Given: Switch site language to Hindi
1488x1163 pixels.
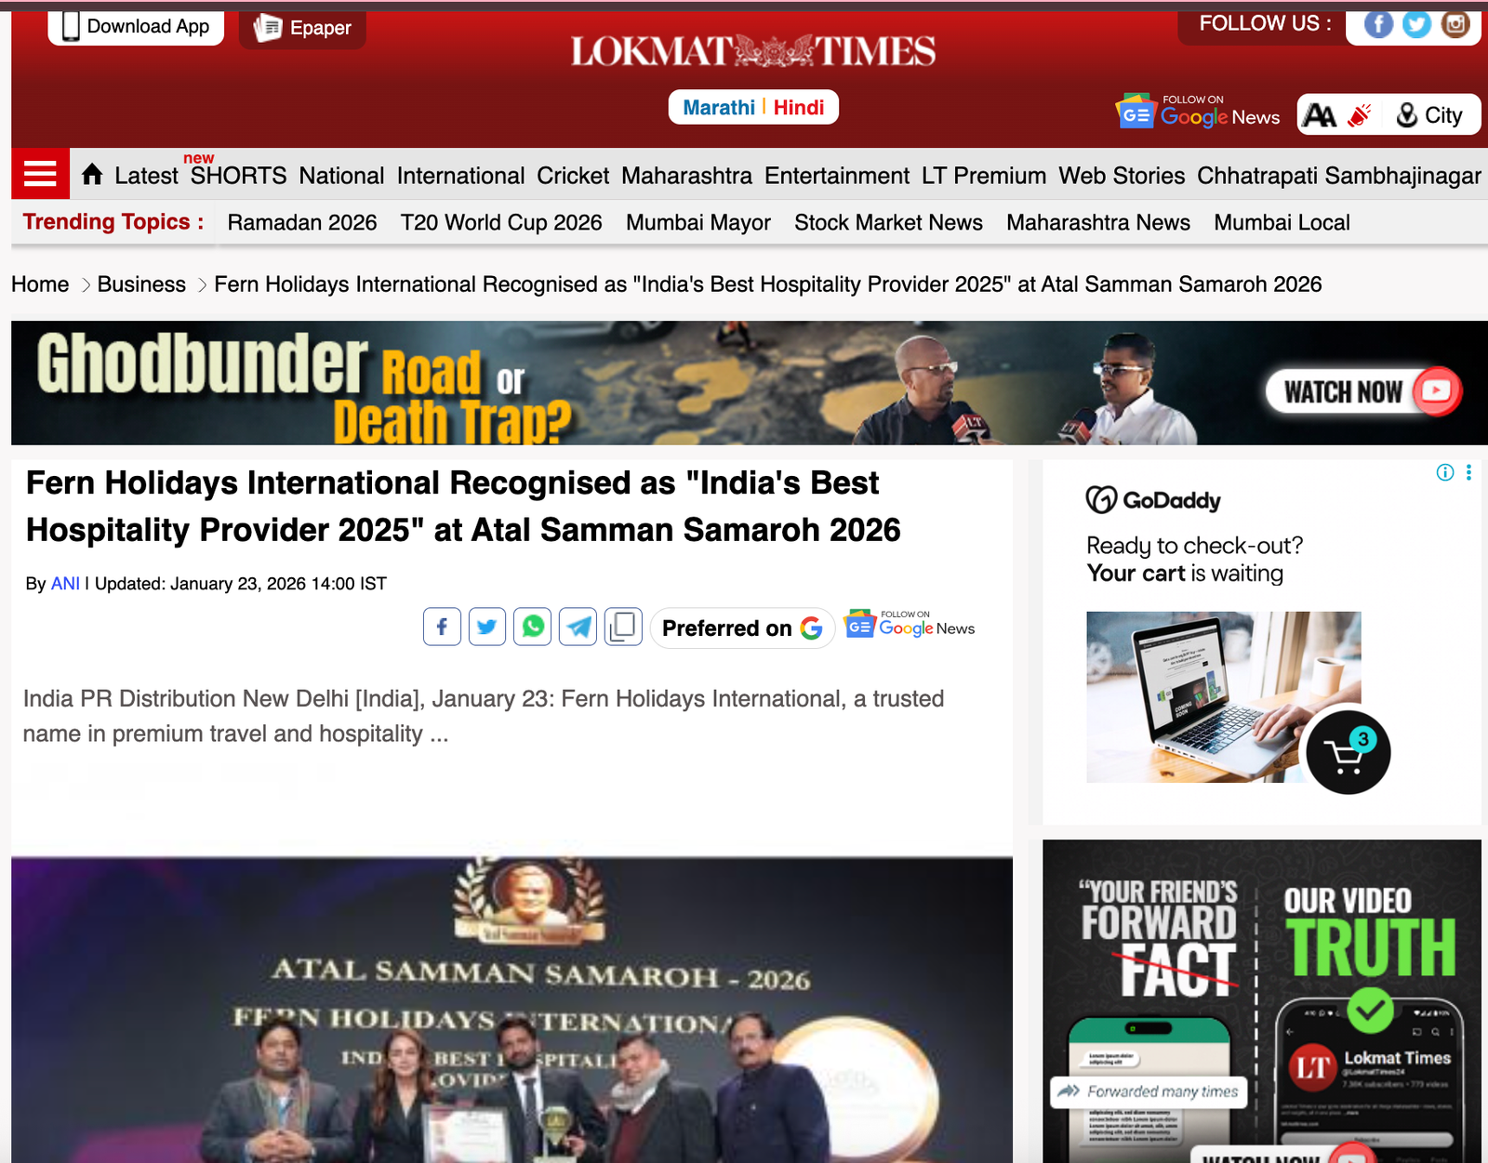Looking at the screenshot, I should 798,108.
